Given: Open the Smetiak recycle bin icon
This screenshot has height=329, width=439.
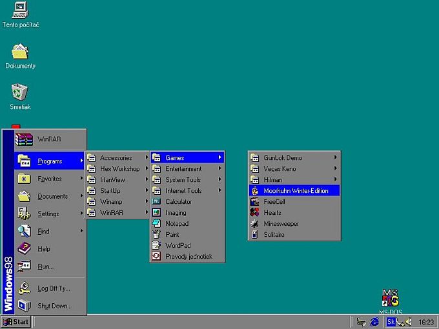Looking at the screenshot, I should point(19,92).
